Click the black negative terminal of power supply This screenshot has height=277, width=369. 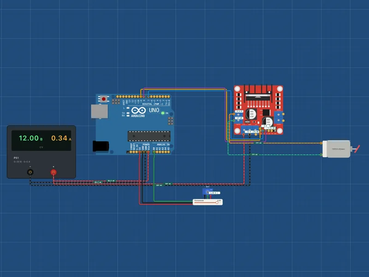[x=30, y=172]
